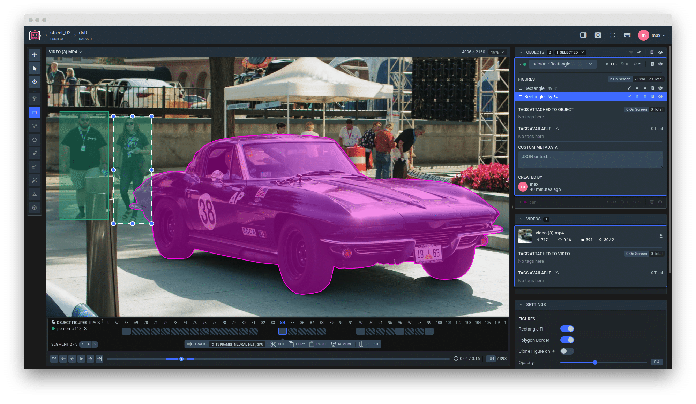
Task: Collapse the OBJECTS panel
Action: coord(521,52)
